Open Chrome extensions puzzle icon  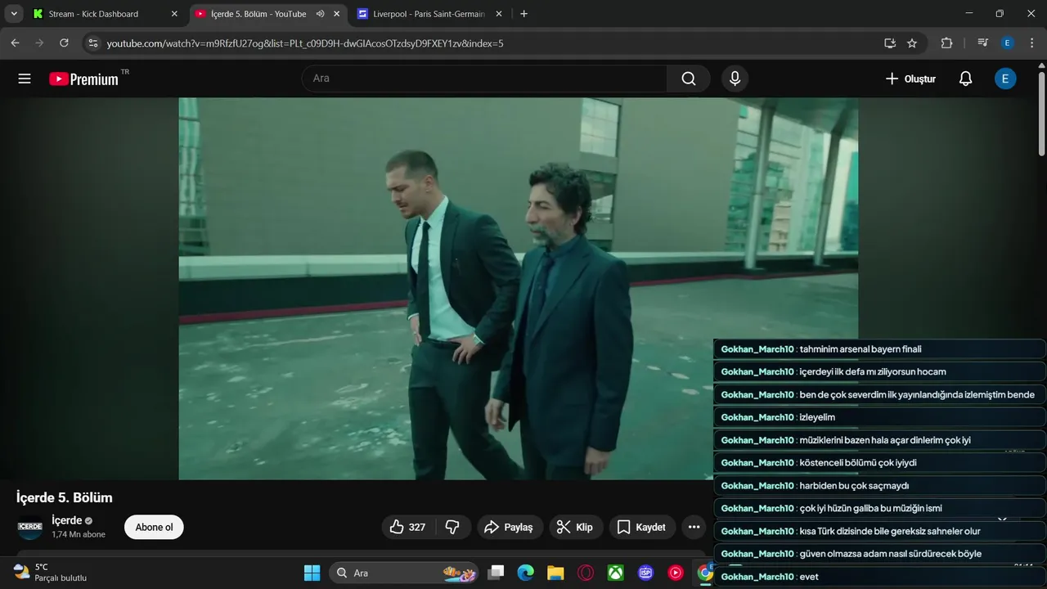(x=947, y=43)
